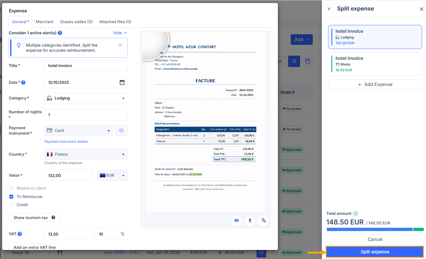Click Show tourism tax button

click(35, 218)
